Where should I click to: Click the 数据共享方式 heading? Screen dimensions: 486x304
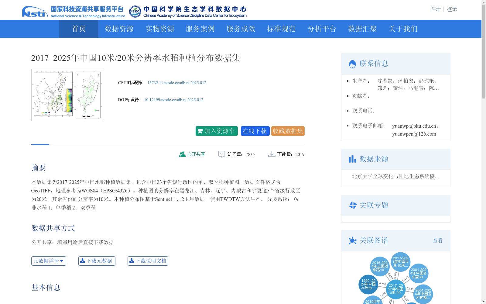pyautogui.click(x=53, y=228)
